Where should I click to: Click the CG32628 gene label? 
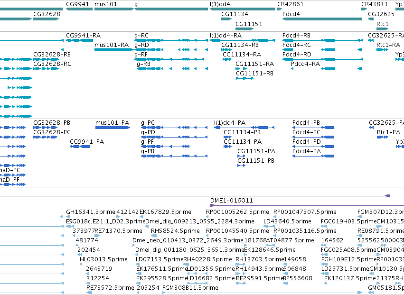47,14
